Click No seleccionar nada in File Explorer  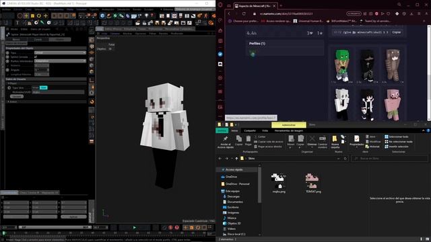pos(399,142)
